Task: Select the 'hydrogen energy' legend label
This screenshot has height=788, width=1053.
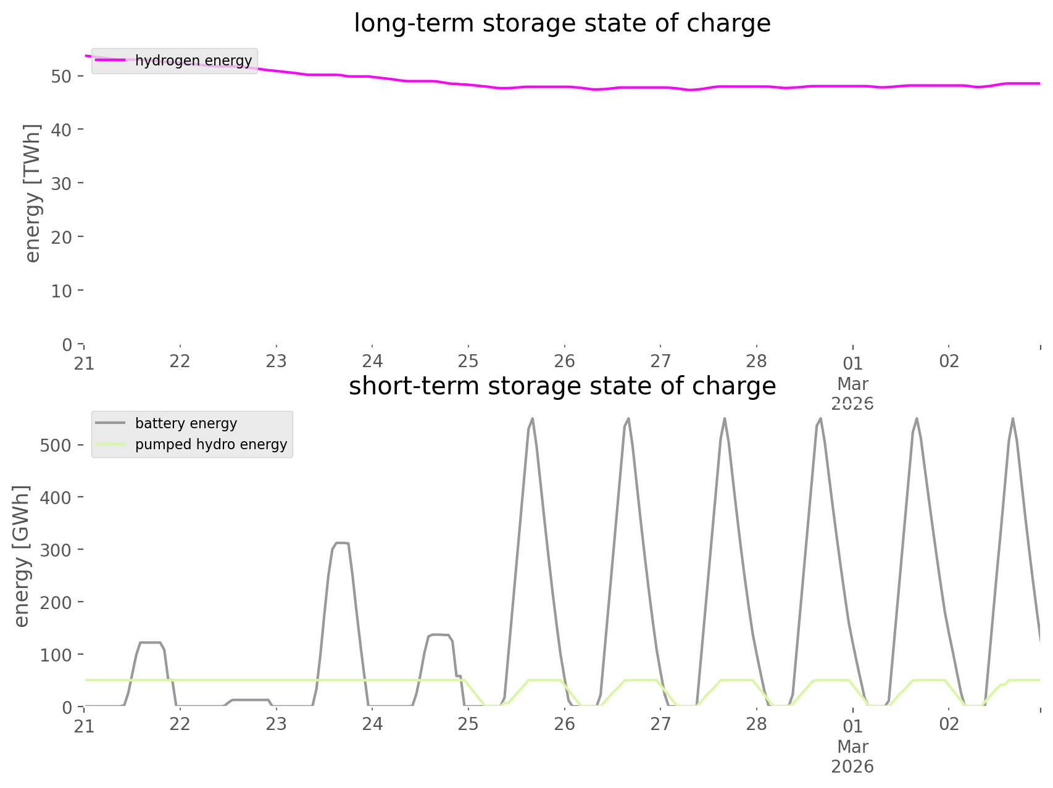Action: pos(193,60)
